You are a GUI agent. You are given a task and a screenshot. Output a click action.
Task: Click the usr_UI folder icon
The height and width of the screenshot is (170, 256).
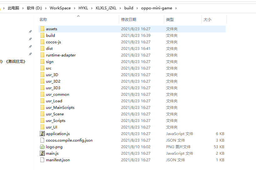42,127
